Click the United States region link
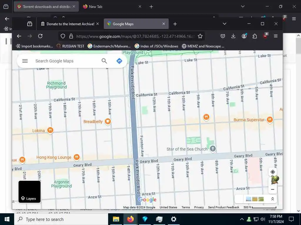 point(168,207)
